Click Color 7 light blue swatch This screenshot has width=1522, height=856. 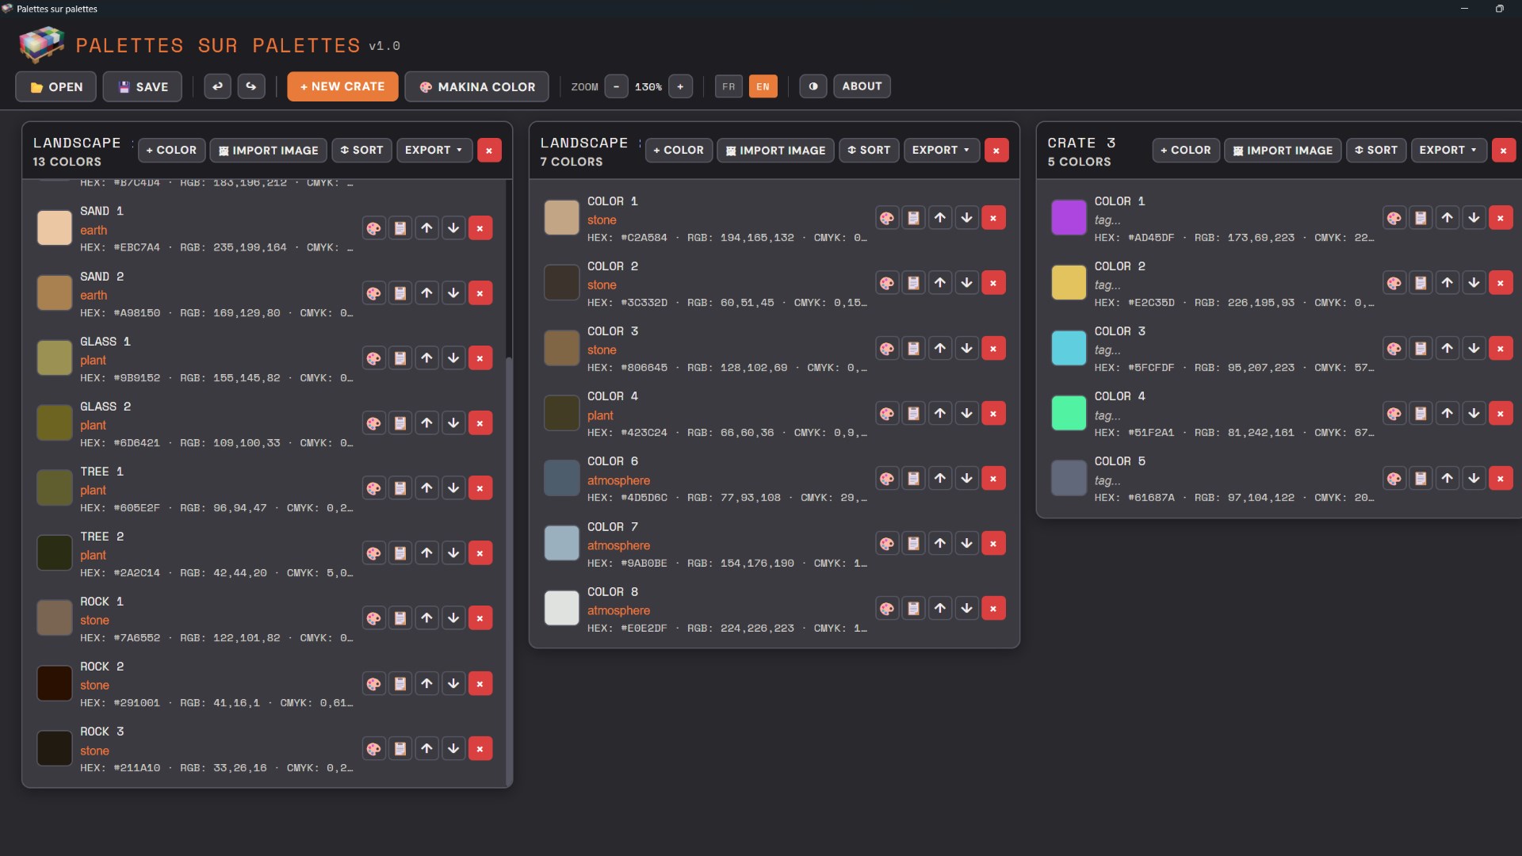561,544
